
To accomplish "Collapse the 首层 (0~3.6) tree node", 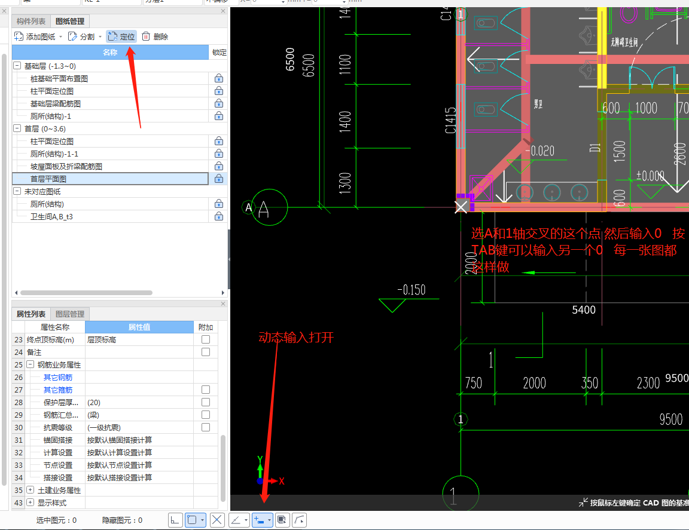I will [17, 128].
